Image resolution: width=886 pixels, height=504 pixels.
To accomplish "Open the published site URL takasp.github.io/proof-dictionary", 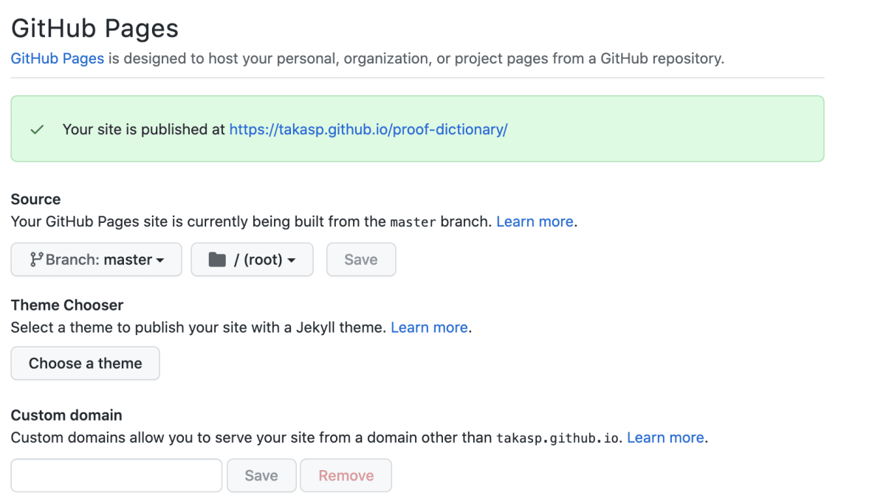I will 368,129.
